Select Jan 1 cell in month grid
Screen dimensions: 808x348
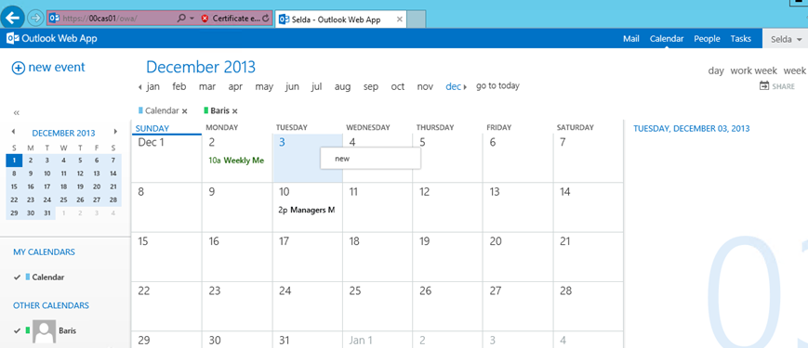click(378, 341)
